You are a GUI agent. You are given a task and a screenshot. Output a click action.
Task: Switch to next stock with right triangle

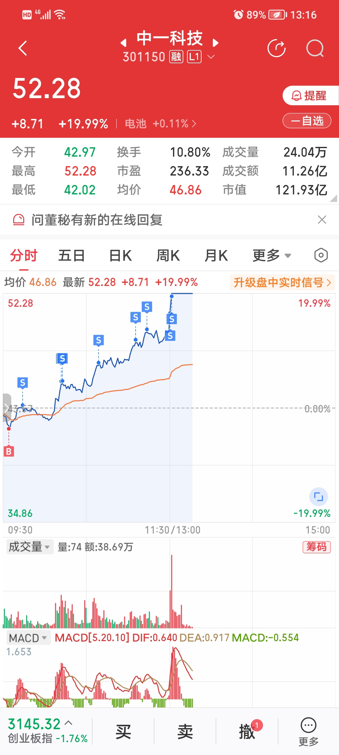pos(215,43)
